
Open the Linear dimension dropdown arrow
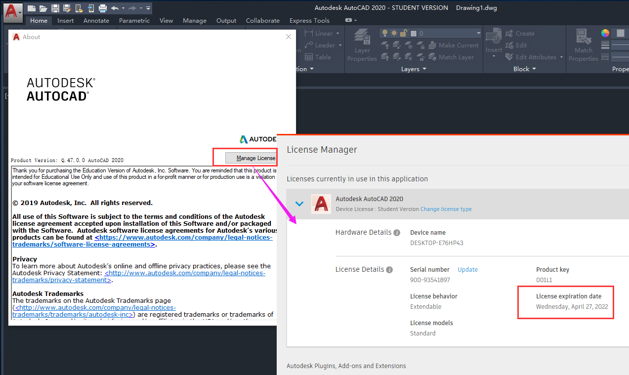pos(338,34)
